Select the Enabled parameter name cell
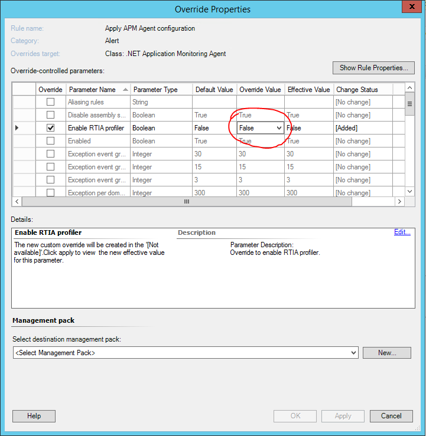This screenshot has height=436, width=426. 98,141
